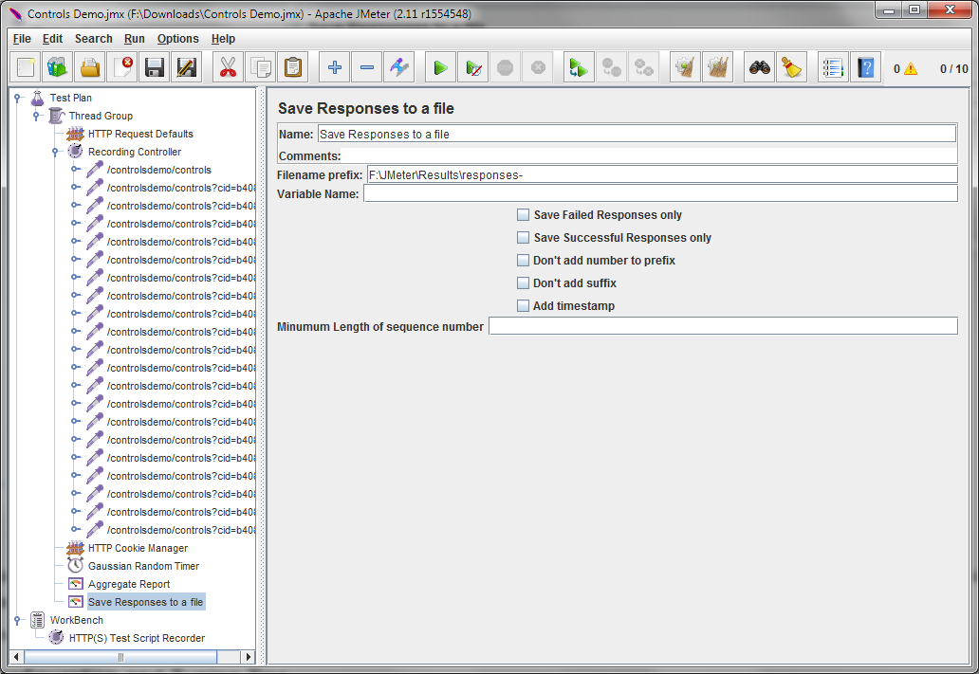Image resolution: width=979 pixels, height=674 pixels.
Task: Collapse all with the minus icon
Action: (367, 67)
